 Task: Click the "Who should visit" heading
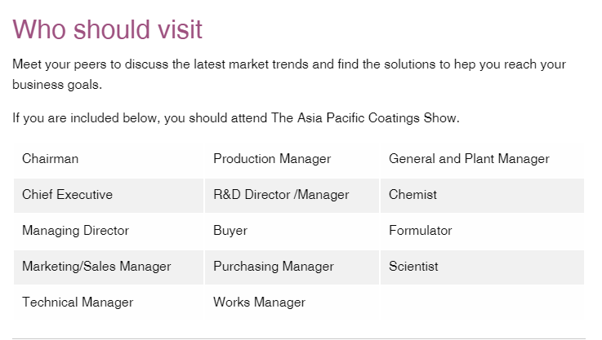pyautogui.click(x=108, y=29)
